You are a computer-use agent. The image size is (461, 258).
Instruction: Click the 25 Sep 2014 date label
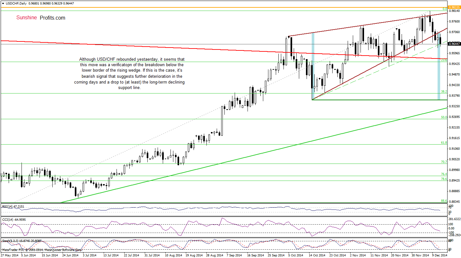pos(275,255)
